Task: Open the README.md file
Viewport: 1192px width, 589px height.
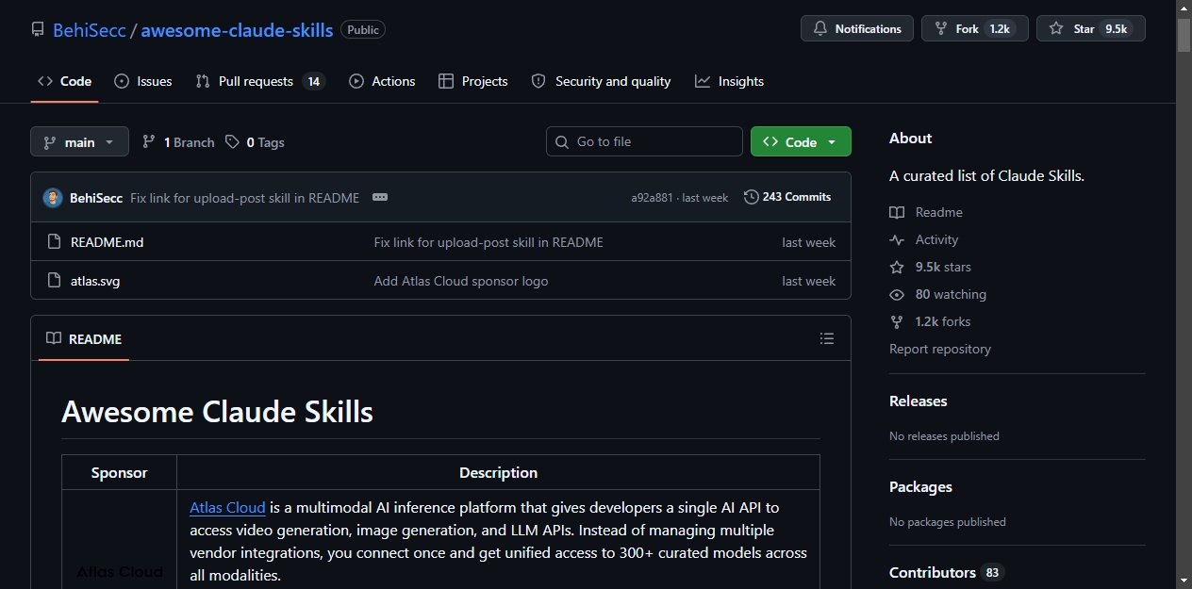Action: click(x=107, y=242)
